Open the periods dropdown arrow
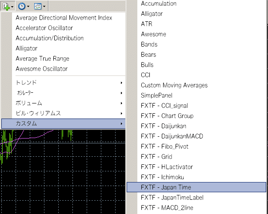 (28, 7)
